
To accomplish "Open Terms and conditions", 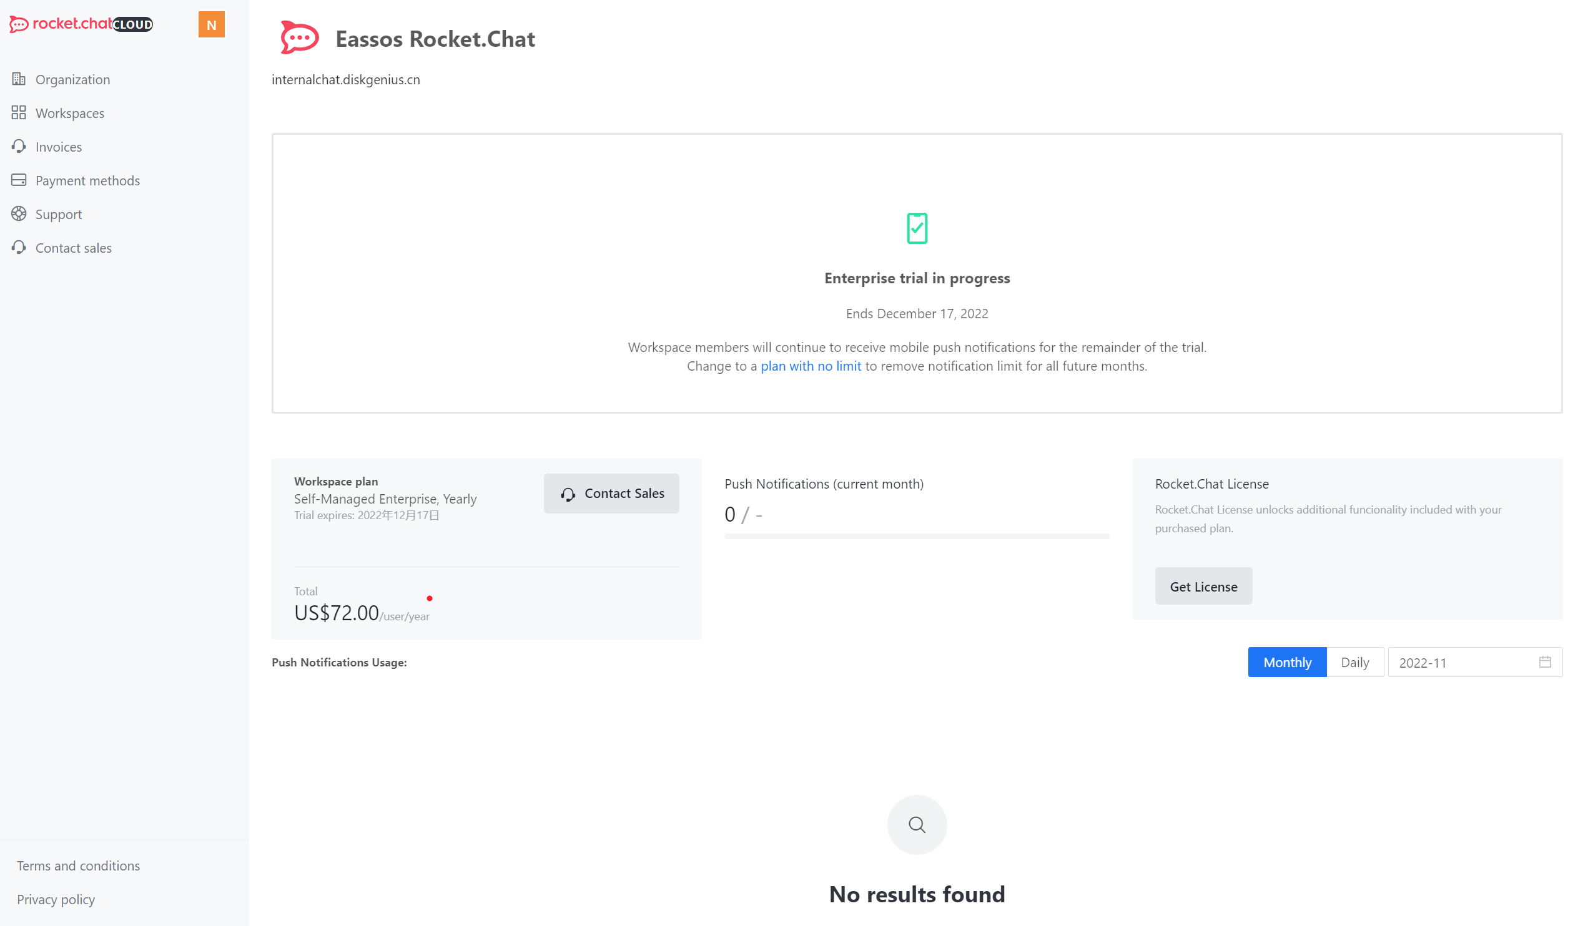I will click(x=77, y=865).
